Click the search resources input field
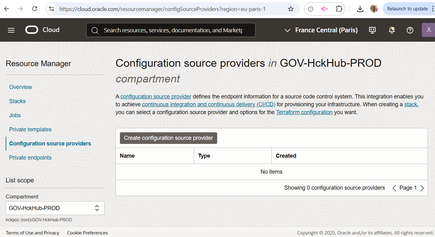 tap(171, 30)
